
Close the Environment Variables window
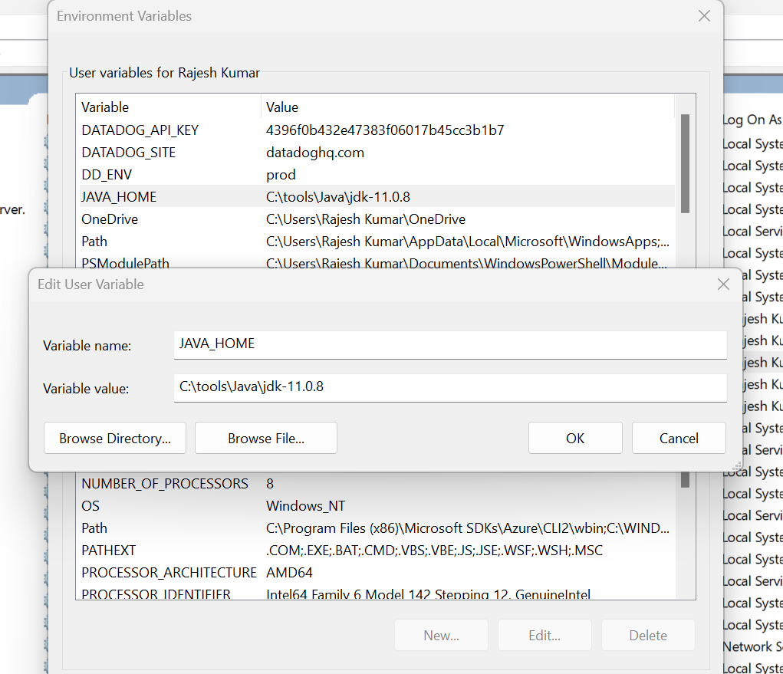point(704,16)
